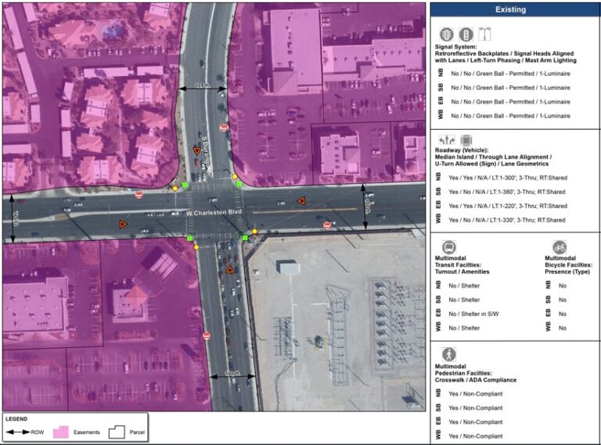Click the NB bicycle presence 'No' value

tap(563, 285)
